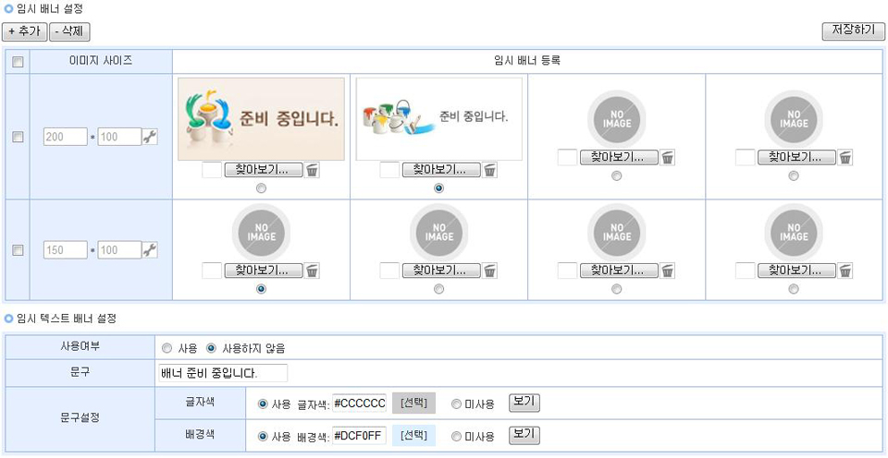Viewport: 888px width, 458px height.
Task: Click the wrench icon in the 150*100 row
Action: point(150,249)
